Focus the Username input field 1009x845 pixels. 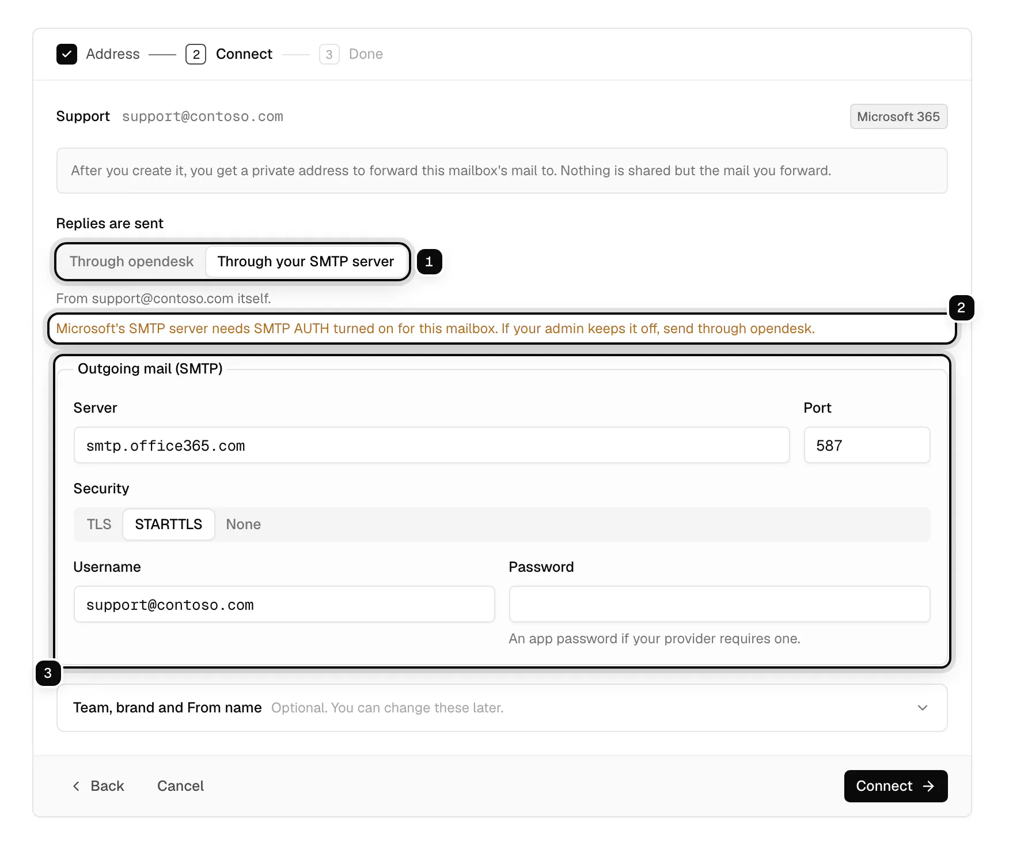285,604
